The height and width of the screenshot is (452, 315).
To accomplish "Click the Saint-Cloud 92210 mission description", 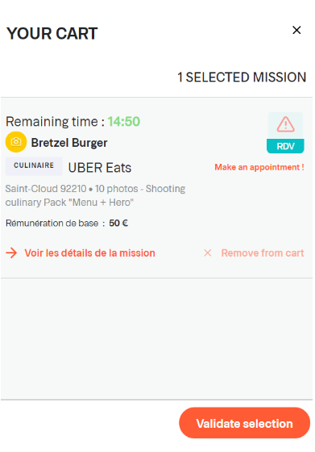I will pos(95,195).
